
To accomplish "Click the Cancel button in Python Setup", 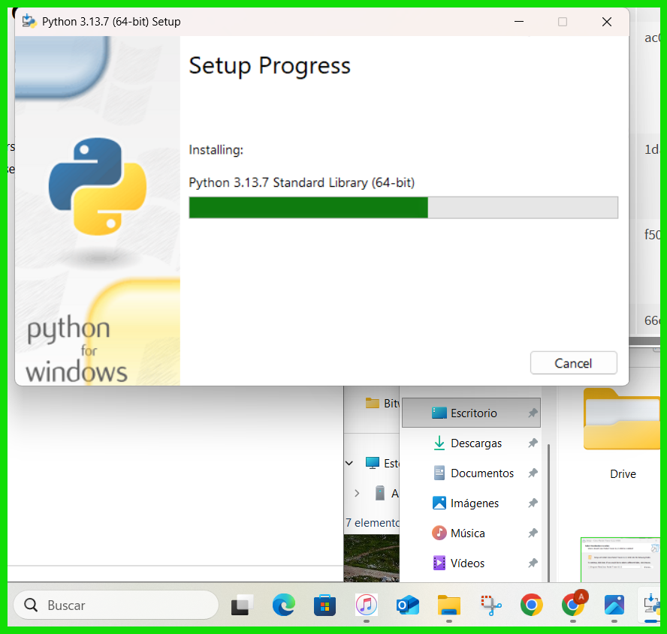I will pyautogui.click(x=573, y=363).
